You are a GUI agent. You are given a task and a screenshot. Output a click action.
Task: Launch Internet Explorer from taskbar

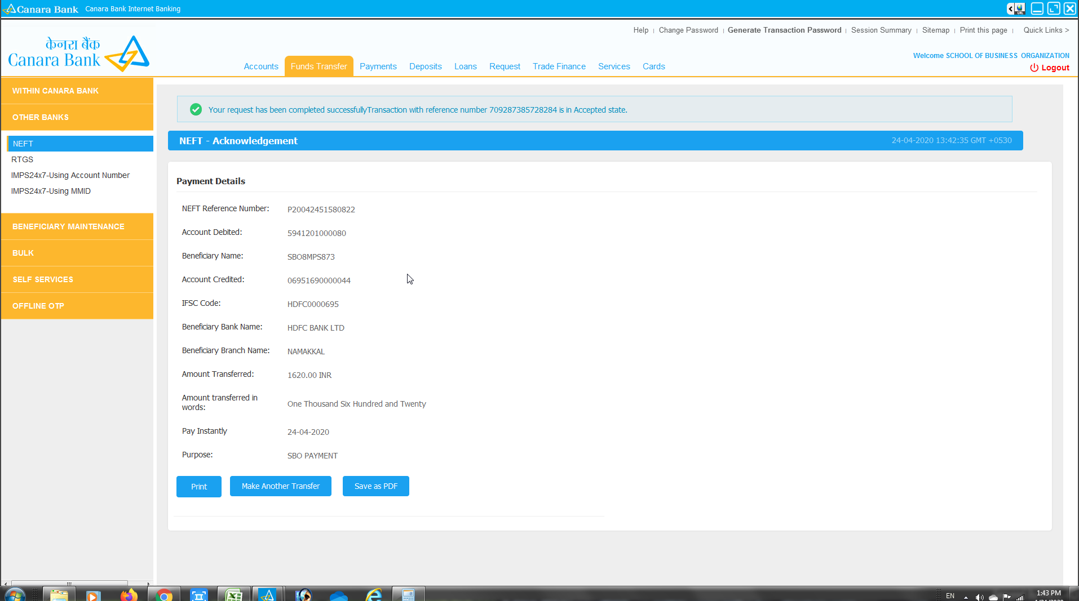pos(373,595)
